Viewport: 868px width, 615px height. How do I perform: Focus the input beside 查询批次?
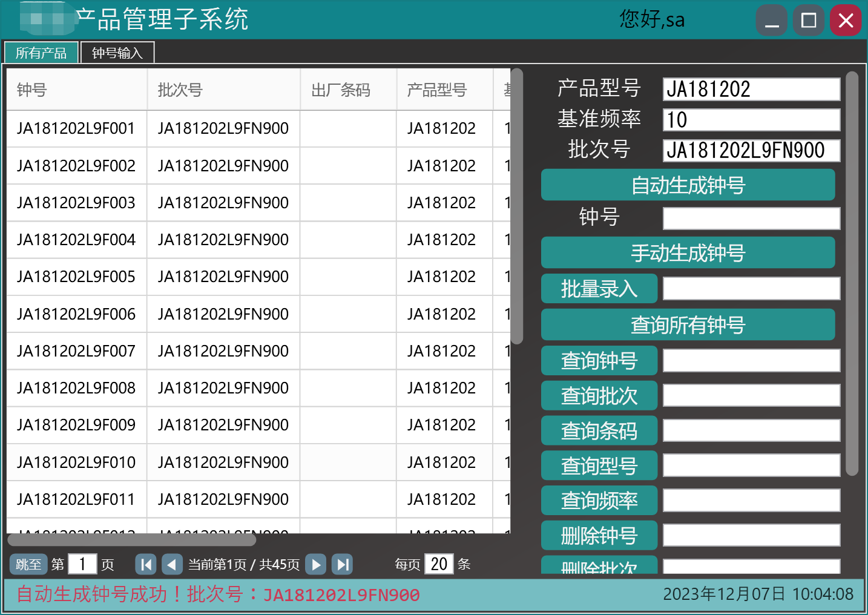coord(752,396)
